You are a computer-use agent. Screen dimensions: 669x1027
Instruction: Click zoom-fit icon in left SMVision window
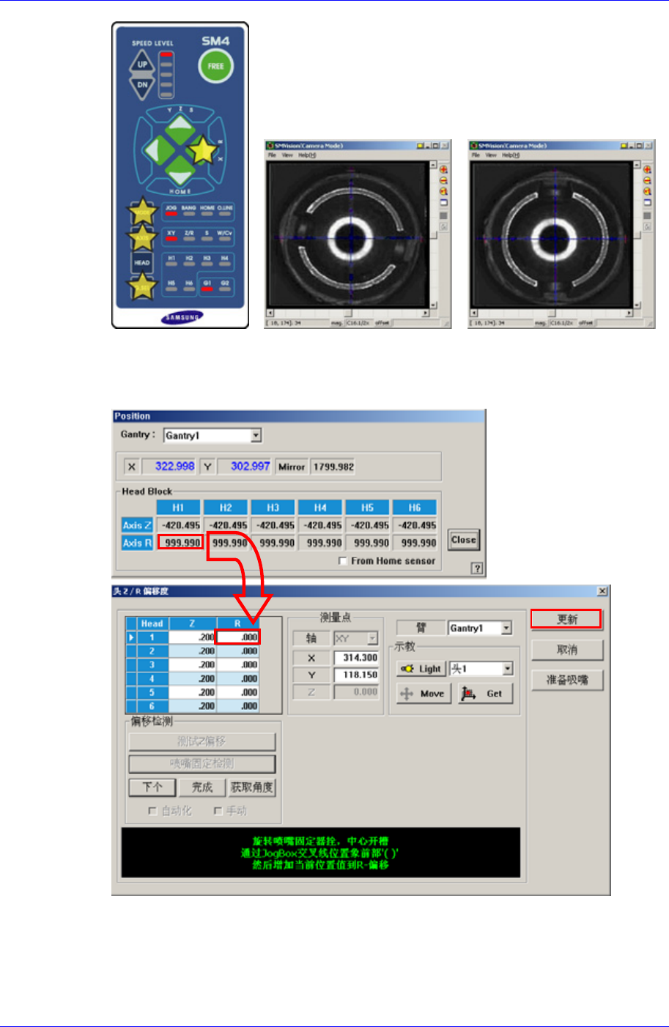tap(443, 192)
